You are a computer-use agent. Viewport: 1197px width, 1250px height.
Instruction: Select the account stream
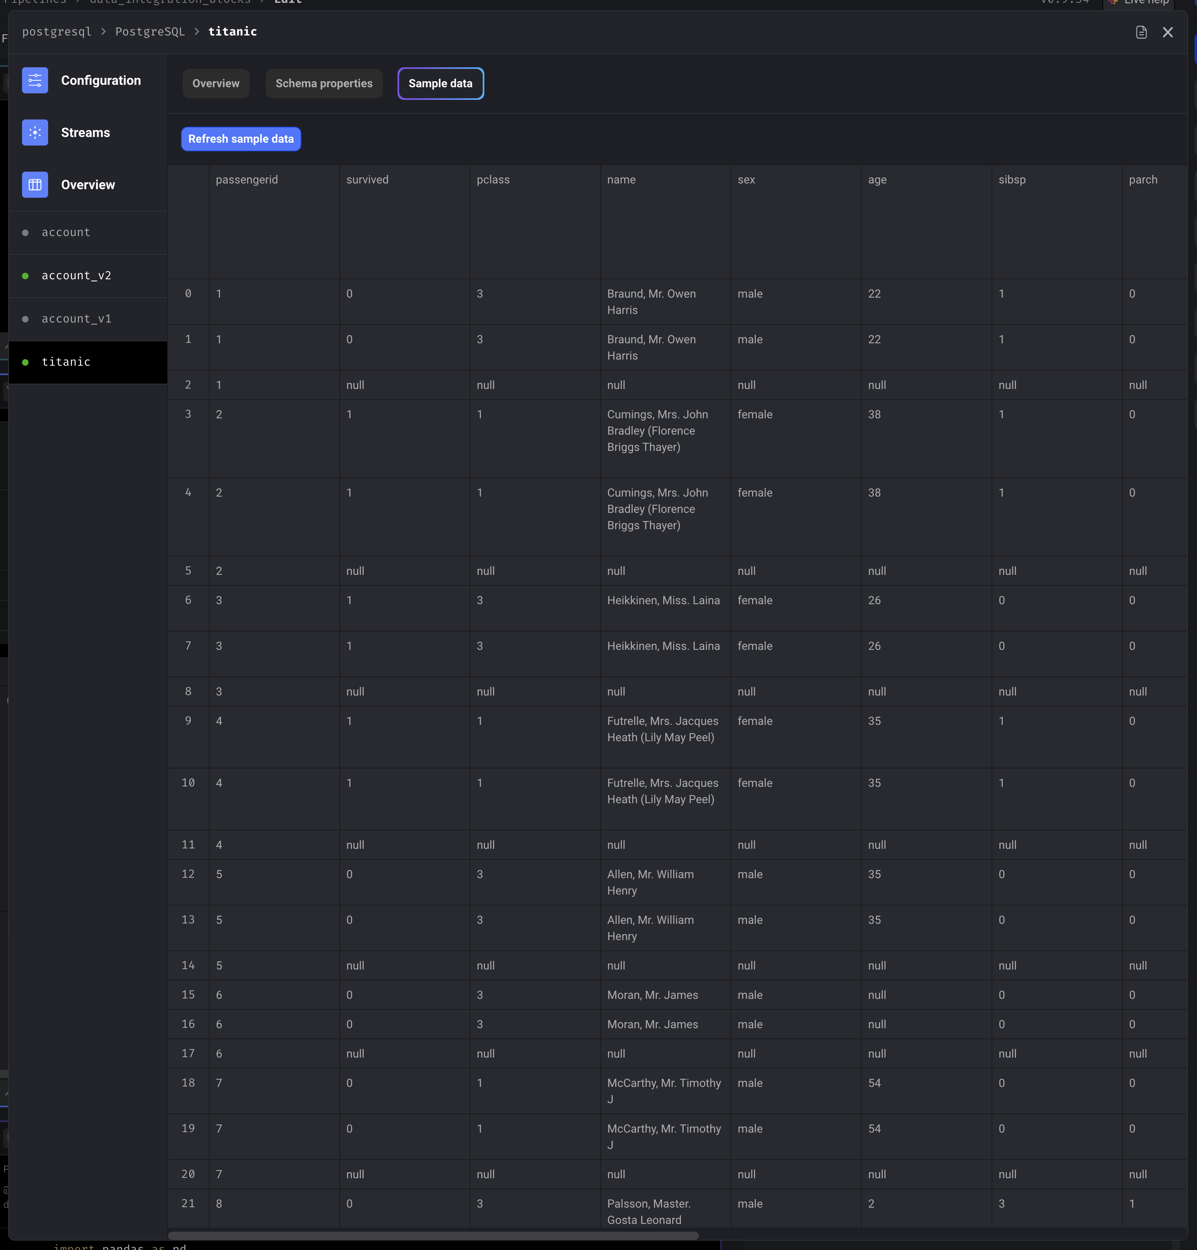88,233
